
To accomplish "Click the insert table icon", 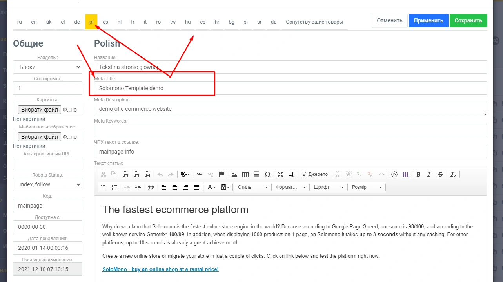I will (x=245, y=174).
